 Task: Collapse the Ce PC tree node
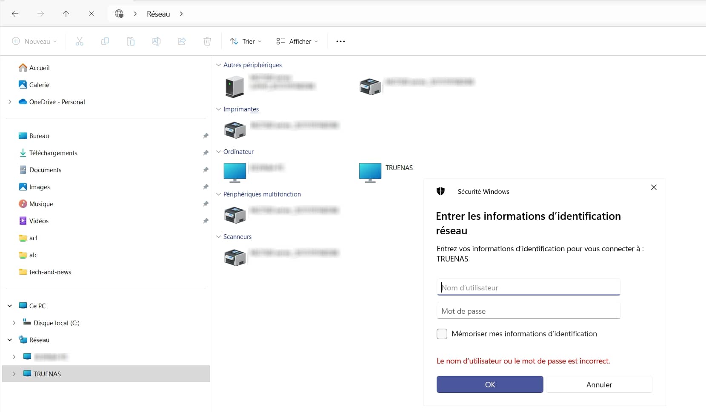pyautogui.click(x=10, y=306)
